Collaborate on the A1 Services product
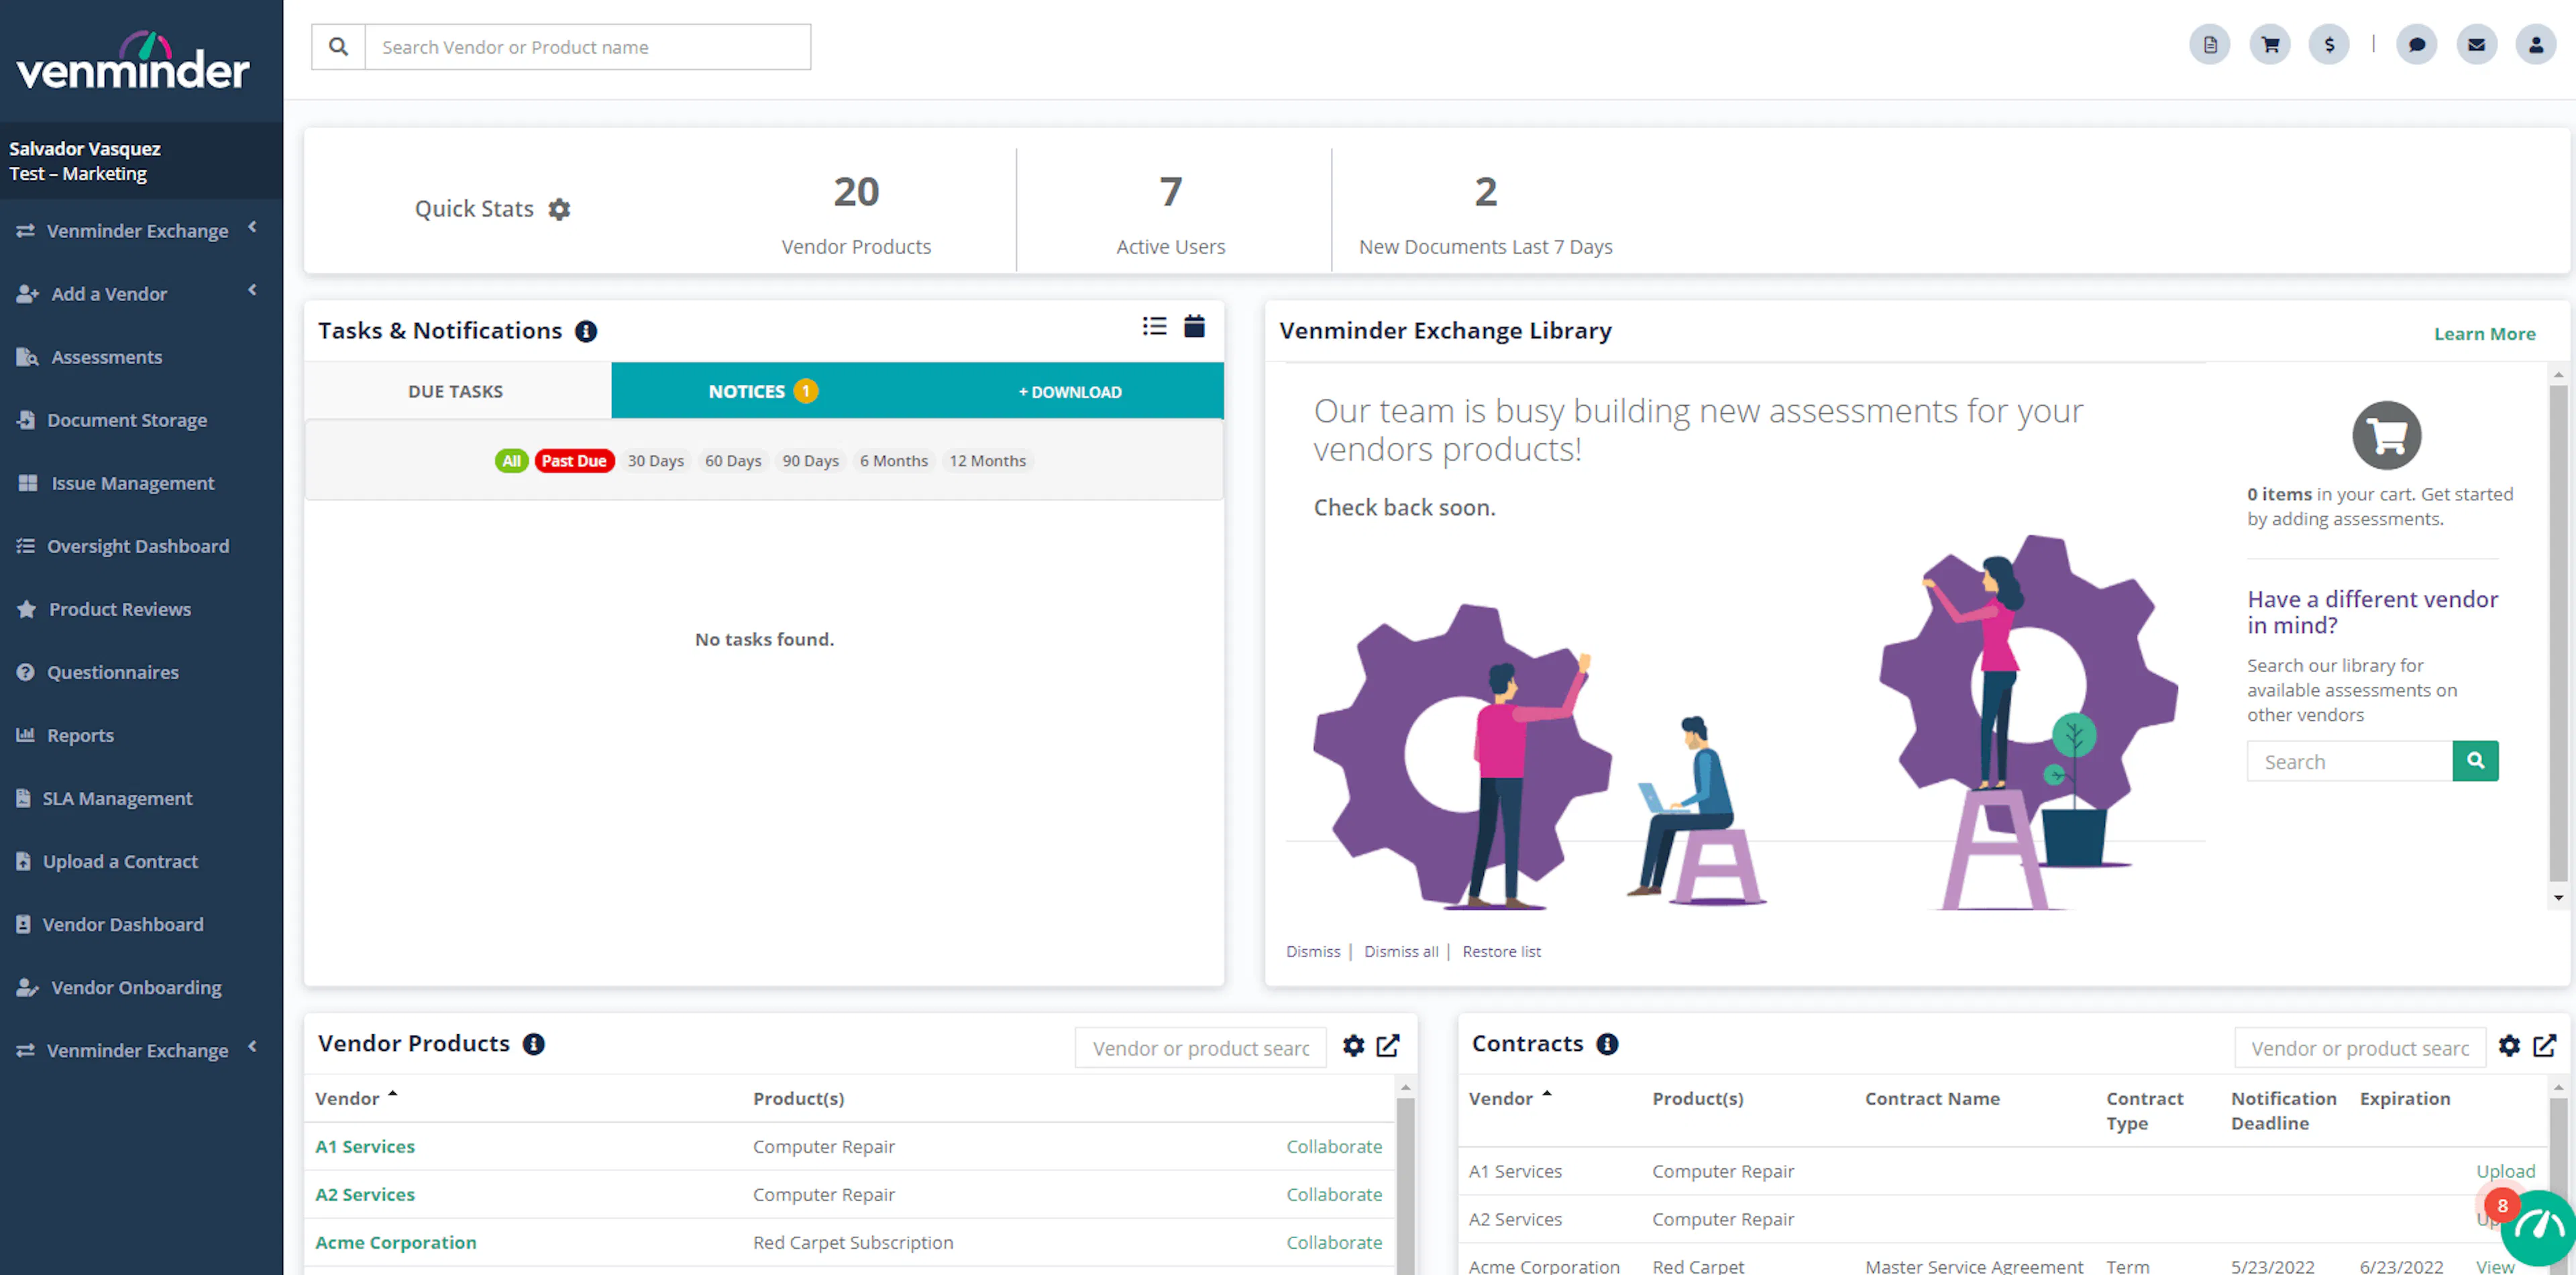The width and height of the screenshot is (2576, 1275). click(x=1334, y=1146)
